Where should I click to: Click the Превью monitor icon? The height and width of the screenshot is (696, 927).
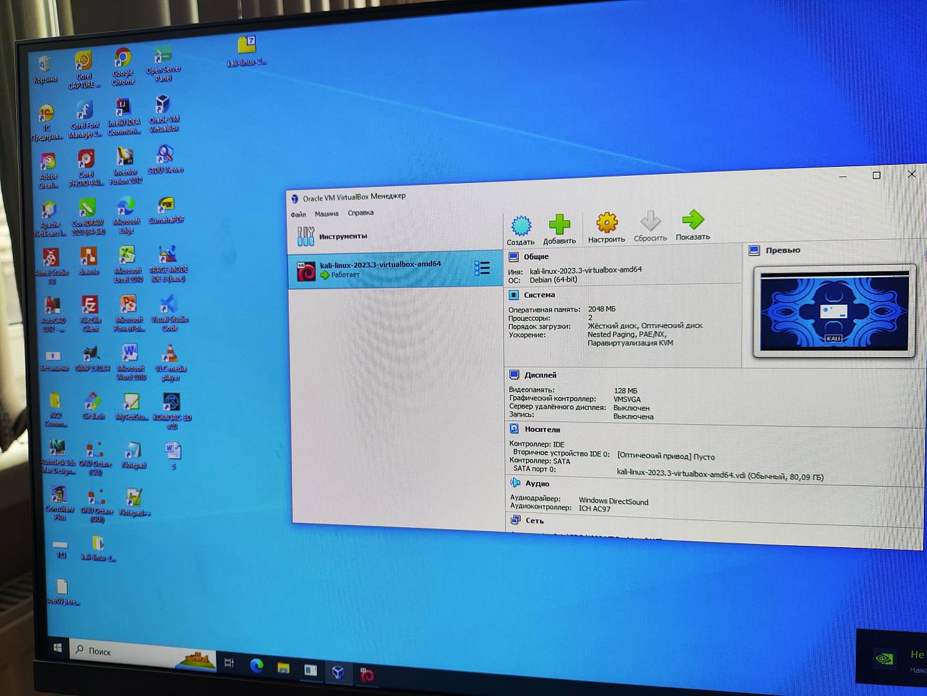[754, 250]
